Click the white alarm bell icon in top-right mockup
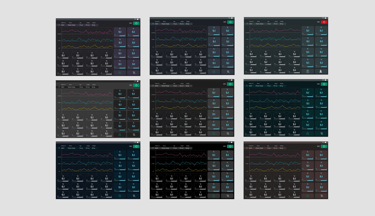Image resolution: width=375 pixels, height=216 pixels. [321, 71]
